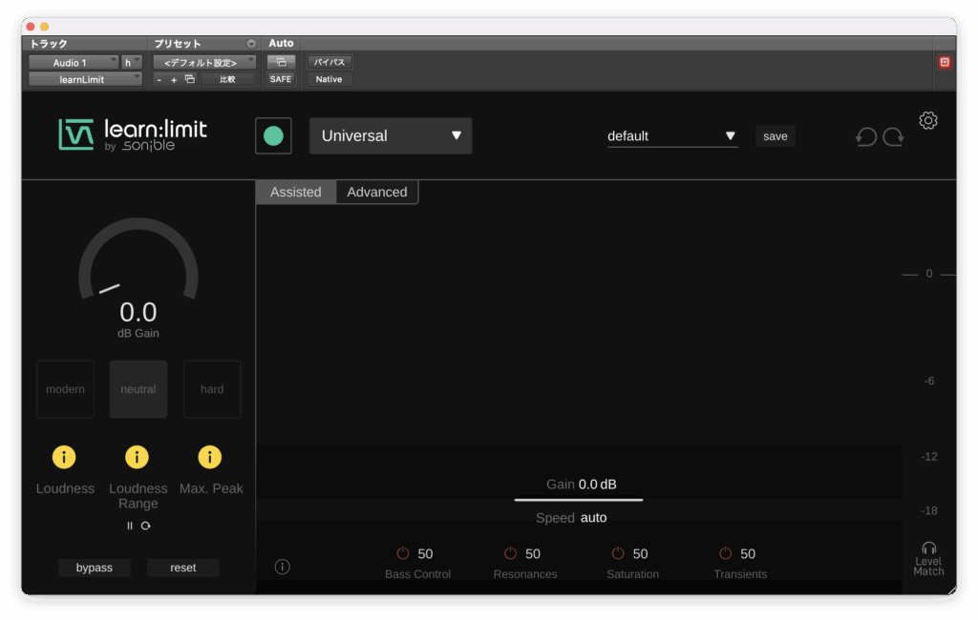This screenshot has width=978, height=620.
Task: Open the h insert position selector
Action: [132, 62]
